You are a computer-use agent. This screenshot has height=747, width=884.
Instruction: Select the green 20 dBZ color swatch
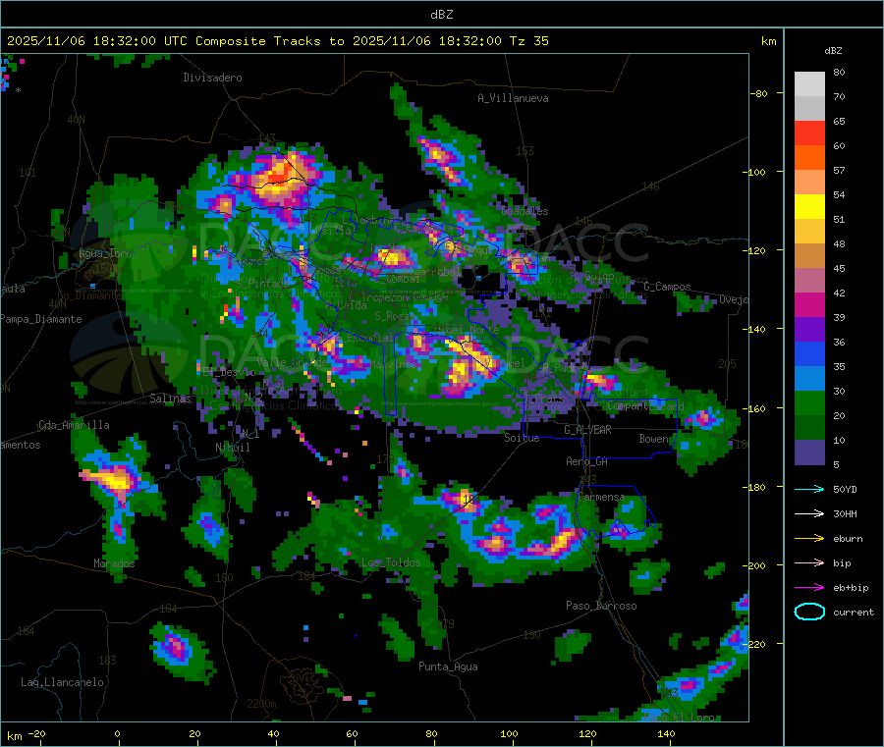[x=809, y=402]
